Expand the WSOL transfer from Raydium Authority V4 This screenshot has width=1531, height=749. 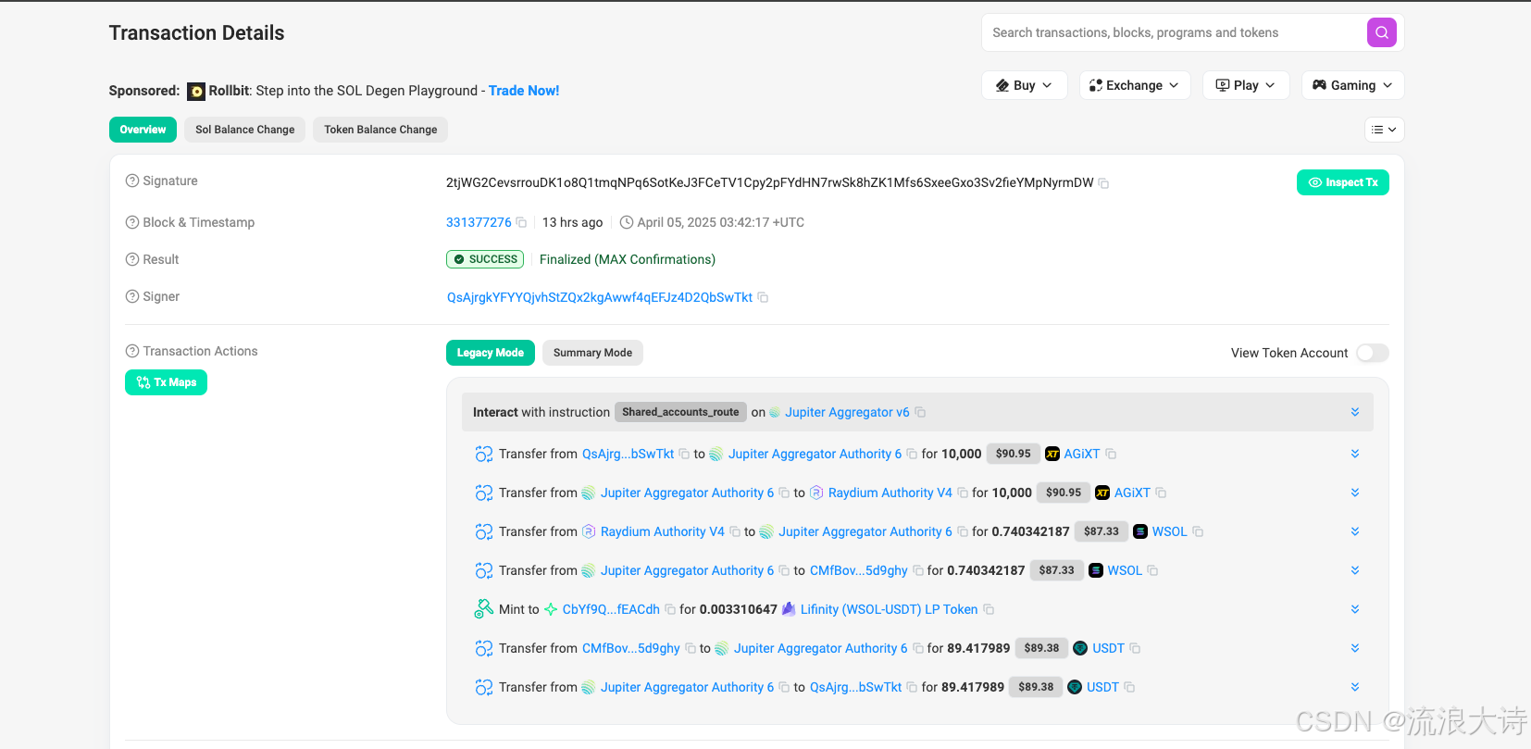[1355, 531]
